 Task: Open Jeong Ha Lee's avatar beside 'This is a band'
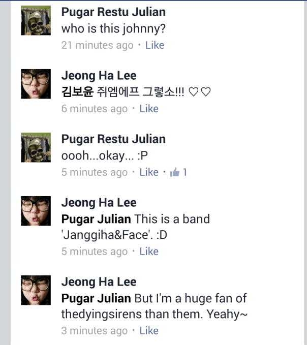point(36,211)
